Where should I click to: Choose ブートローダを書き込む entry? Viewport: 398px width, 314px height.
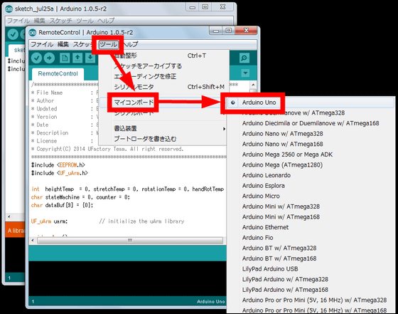163,139
